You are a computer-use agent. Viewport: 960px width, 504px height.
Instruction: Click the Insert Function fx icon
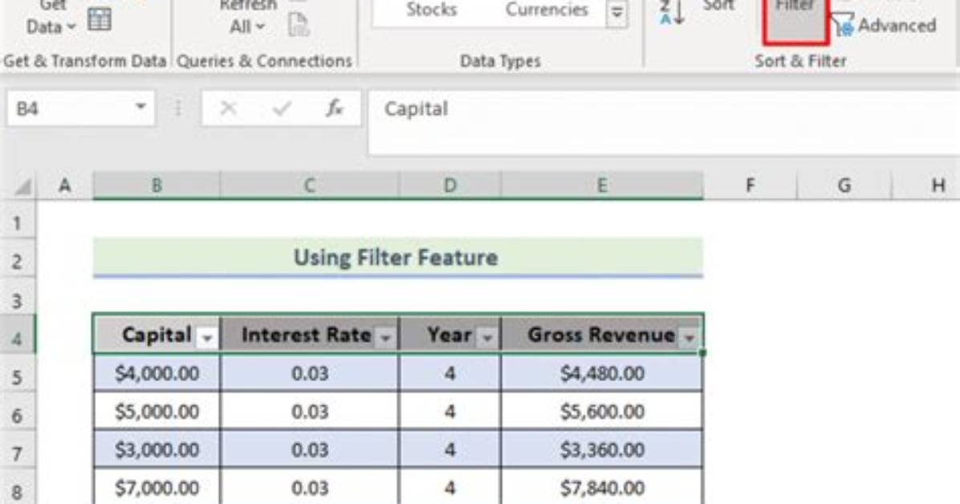(334, 108)
